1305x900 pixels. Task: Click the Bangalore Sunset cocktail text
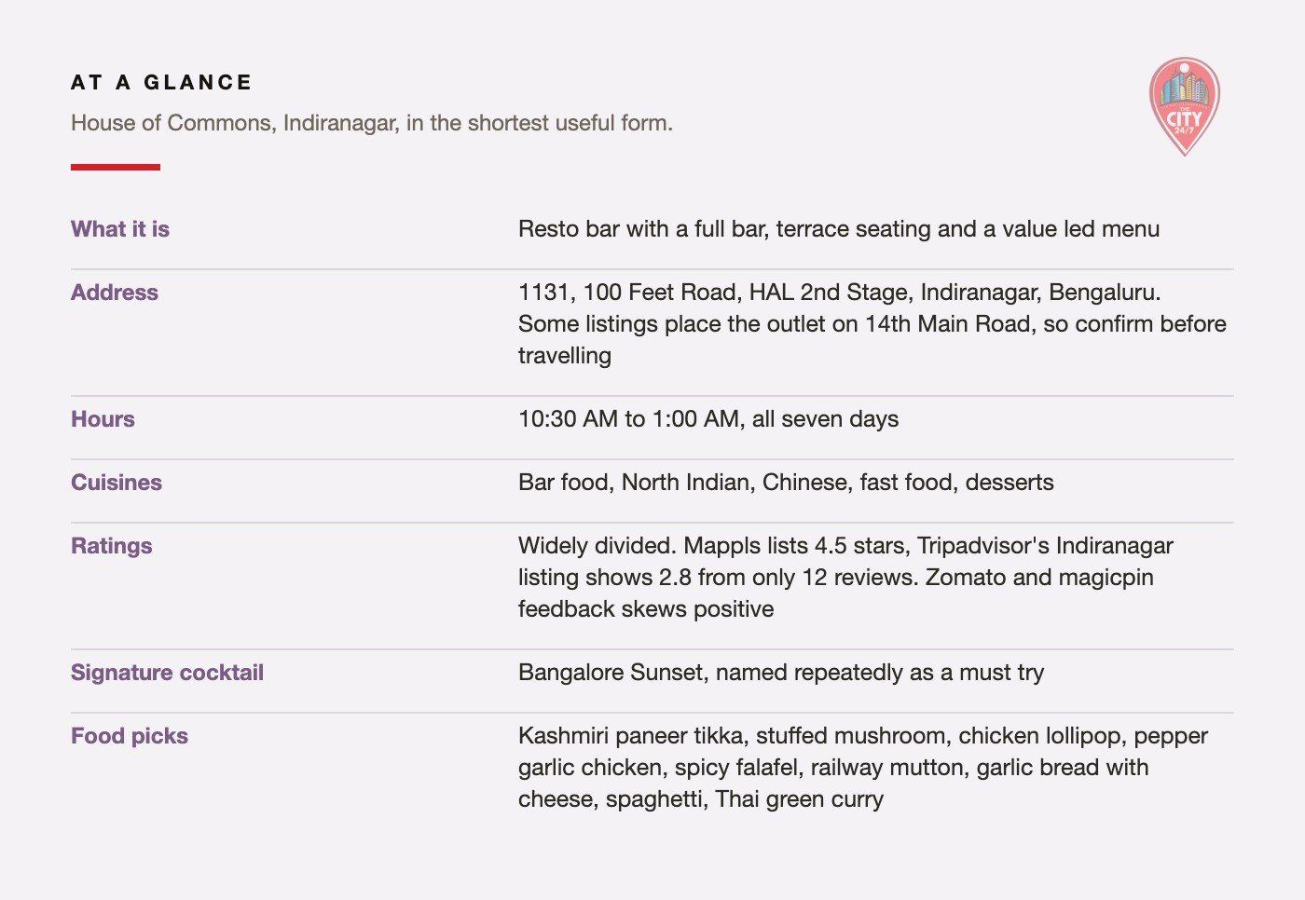point(781,673)
